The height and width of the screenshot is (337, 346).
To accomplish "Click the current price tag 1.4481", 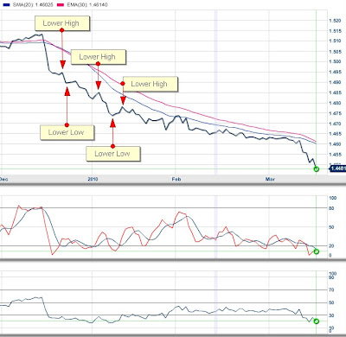I will pos(337,168).
